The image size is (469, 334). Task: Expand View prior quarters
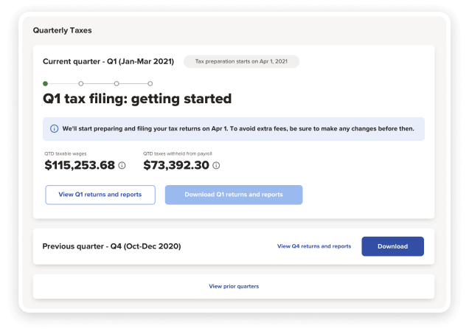click(x=234, y=286)
